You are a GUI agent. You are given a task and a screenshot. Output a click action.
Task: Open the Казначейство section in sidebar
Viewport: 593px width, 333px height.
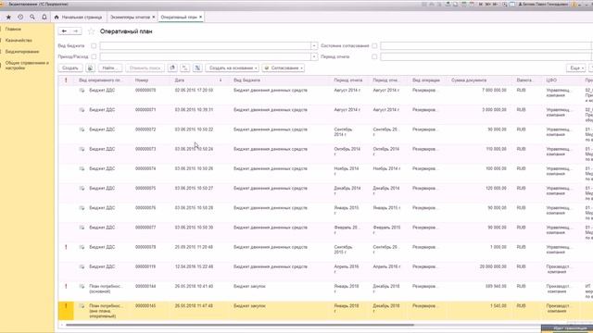point(19,41)
